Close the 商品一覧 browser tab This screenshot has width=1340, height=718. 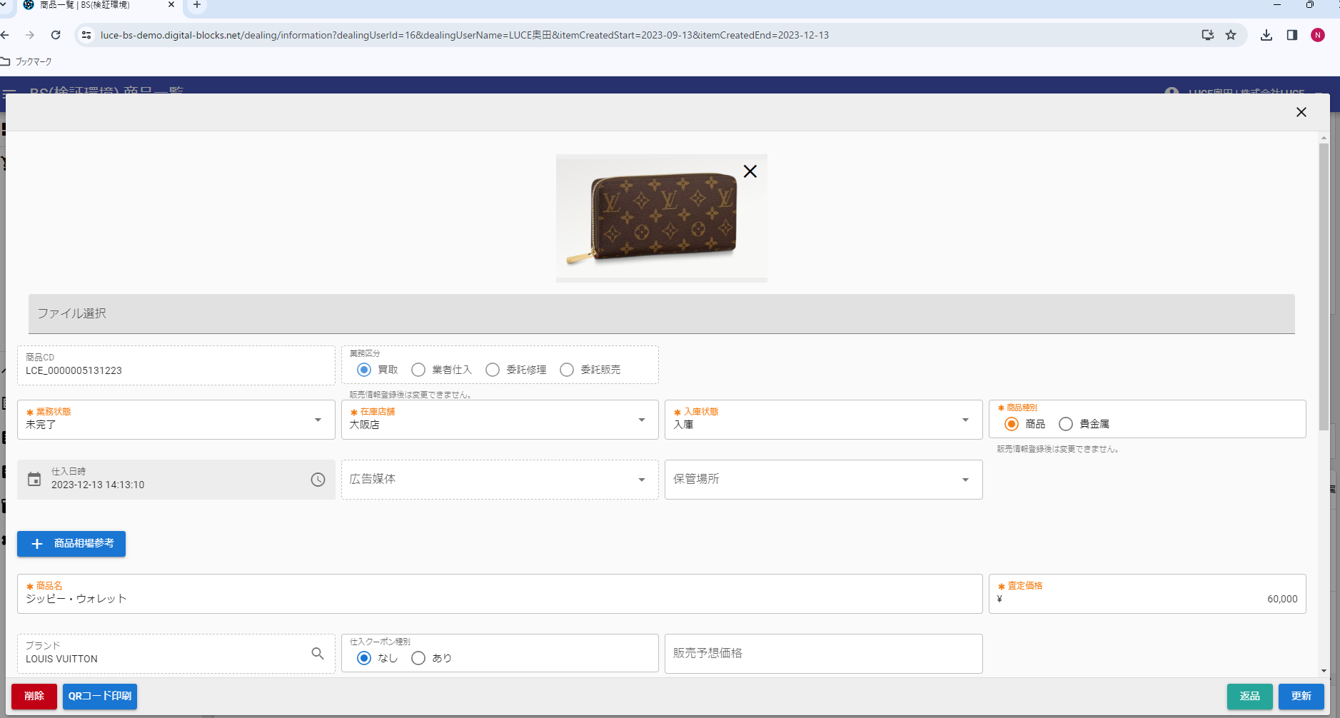click(x=171, y=5)
